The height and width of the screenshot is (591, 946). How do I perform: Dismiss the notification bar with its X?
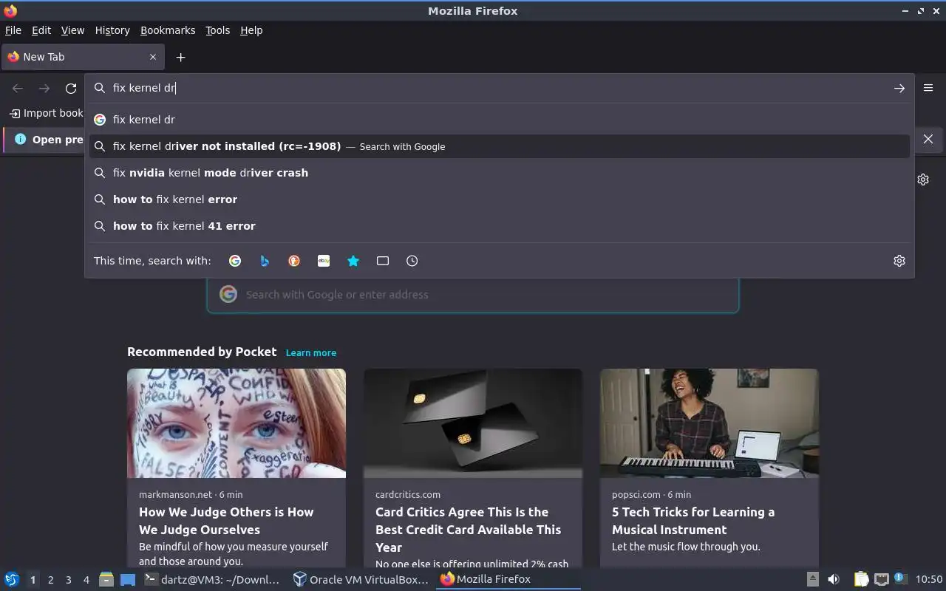tap(928, 139)
